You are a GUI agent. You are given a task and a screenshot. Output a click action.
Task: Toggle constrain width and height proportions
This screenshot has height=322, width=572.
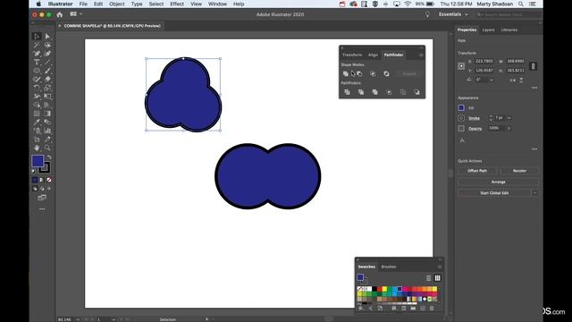533,66
